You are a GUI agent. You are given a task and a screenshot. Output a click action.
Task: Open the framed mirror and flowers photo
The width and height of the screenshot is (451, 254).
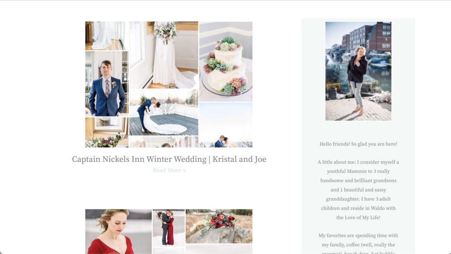(107, 132)
